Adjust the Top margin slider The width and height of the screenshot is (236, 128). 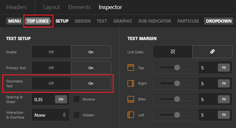click(175, 68)
